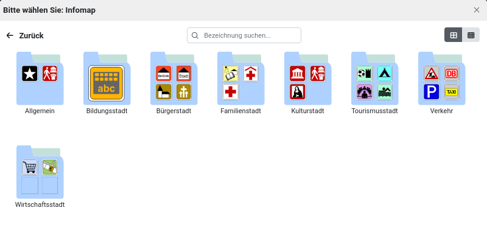The width and height of the screenshot is (487, 244).
Task: Switch to large grid tile view
Action: pos(454,35)
